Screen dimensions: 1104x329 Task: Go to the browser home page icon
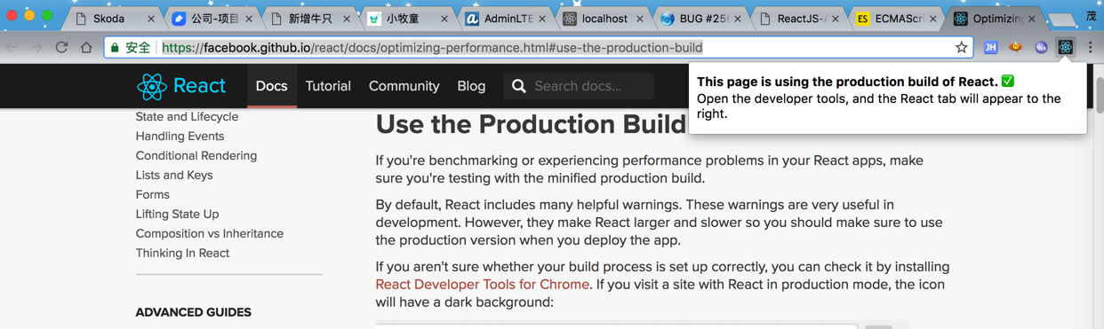86,47
